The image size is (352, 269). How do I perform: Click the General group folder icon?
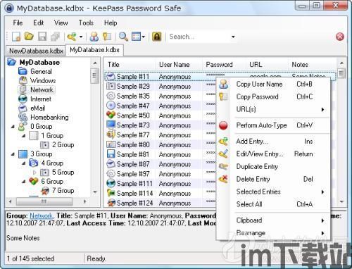tap(23, 71)
